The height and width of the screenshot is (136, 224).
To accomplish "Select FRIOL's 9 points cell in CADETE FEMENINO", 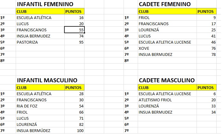I will pyautogui.click(x=206, y=17).
